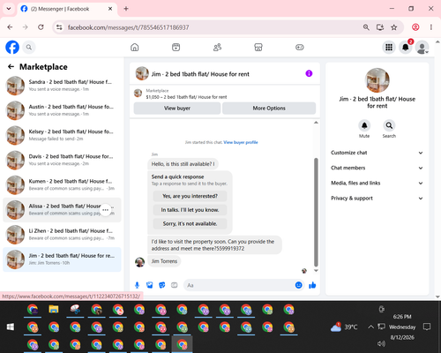Open Austin's conversation
The height and width of the screenshot is (353, 441).
pyautogui.click(x=62, y=110)
